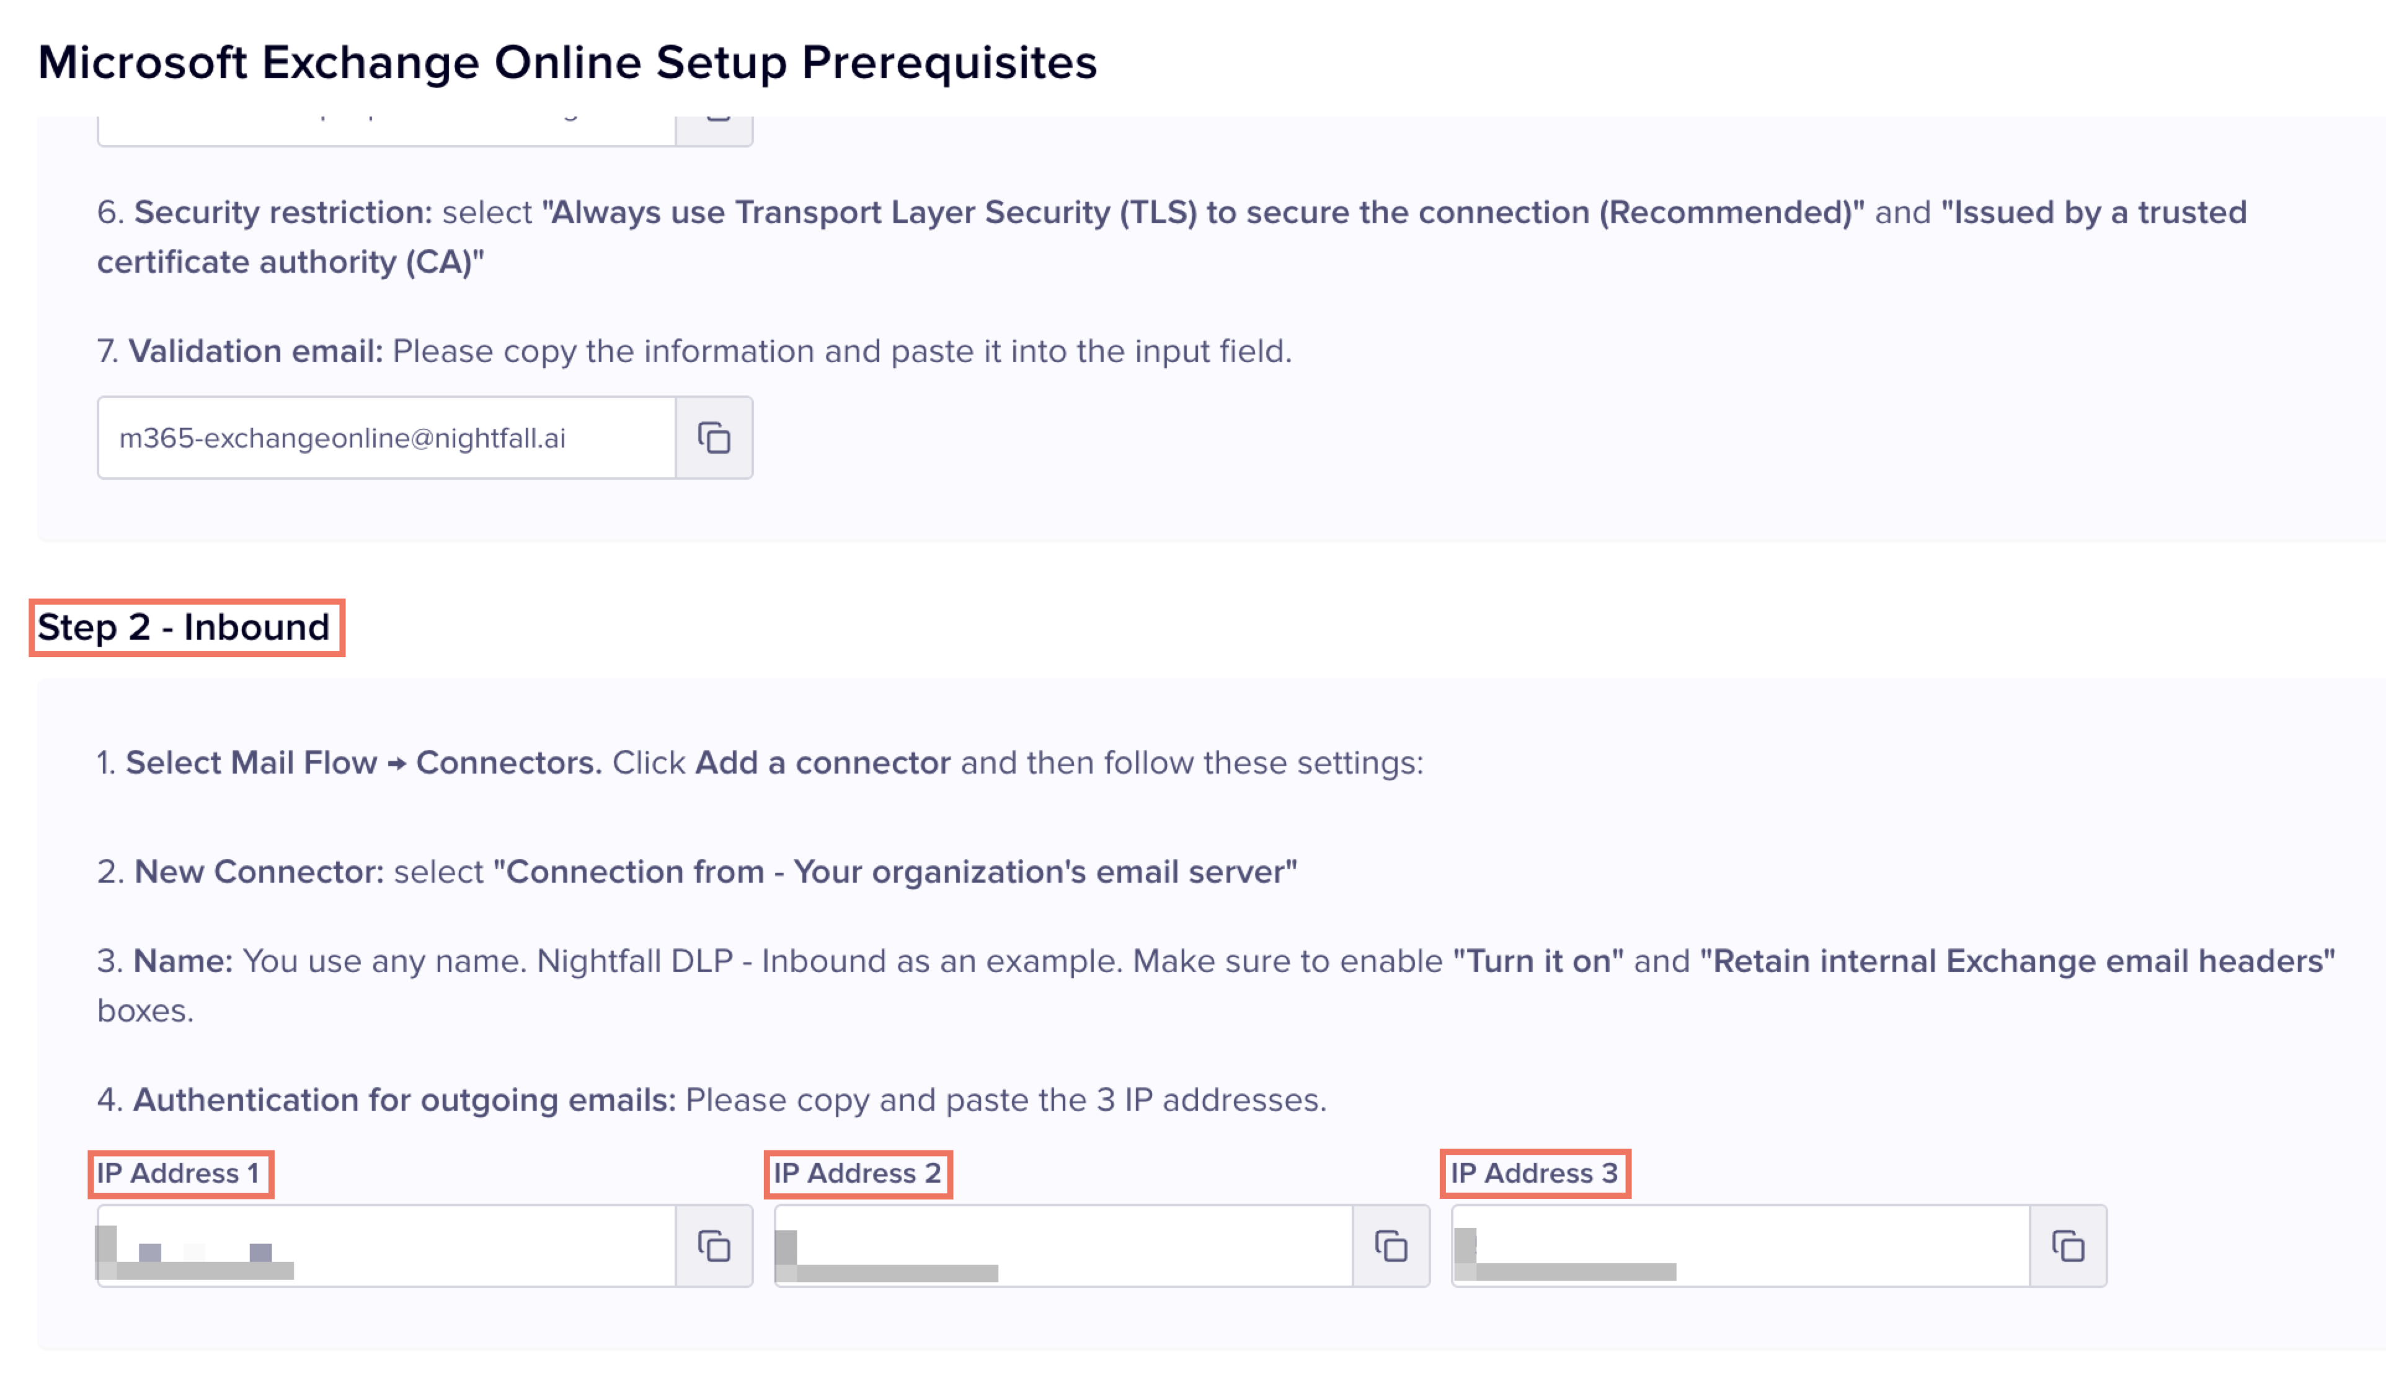2386x1386 pixels.
Task: Click the validation email text field
Action: click(x=386, y=438)
